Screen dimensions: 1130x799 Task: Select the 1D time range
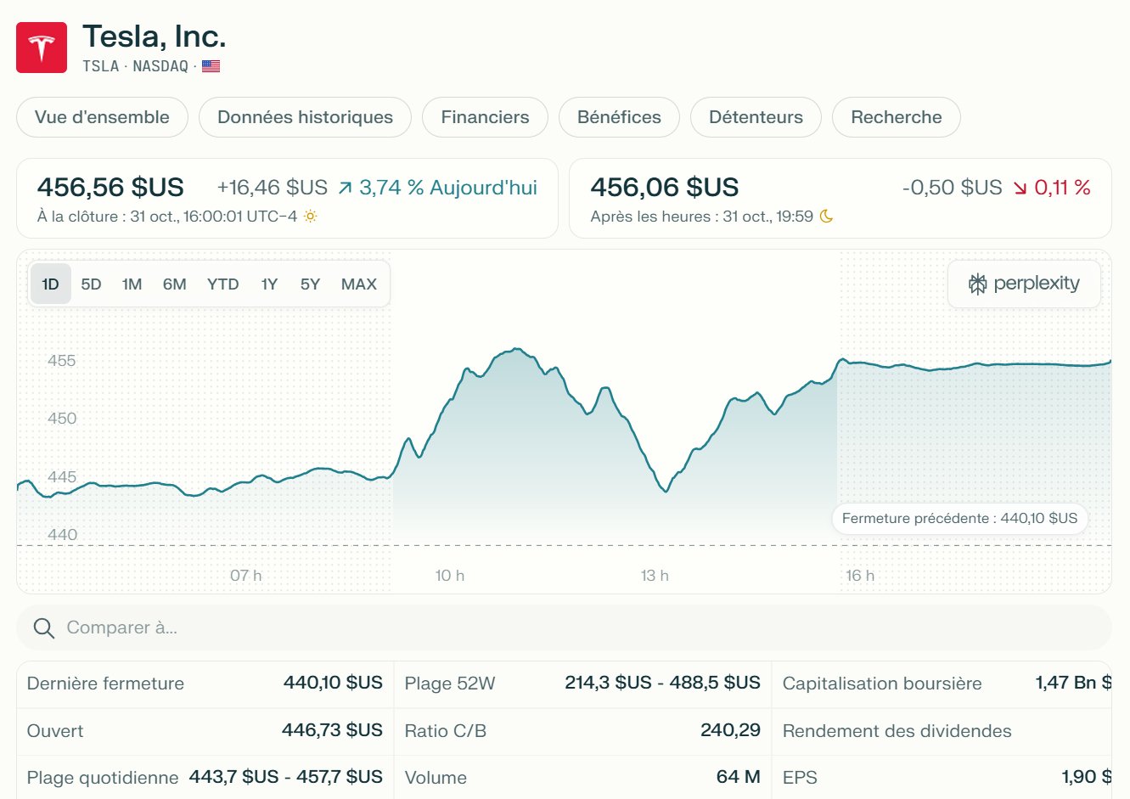50,284
